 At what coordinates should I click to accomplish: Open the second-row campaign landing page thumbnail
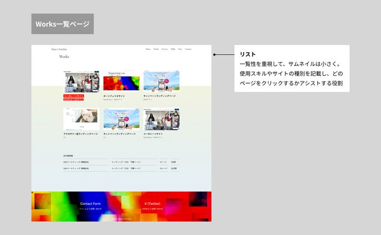coord(121,119)
